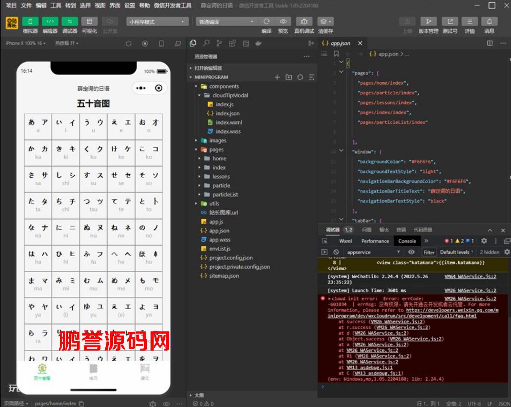Open project.config.json file
Screen dimensions: 511x407
pyautogui.click(x=231, y=258)
